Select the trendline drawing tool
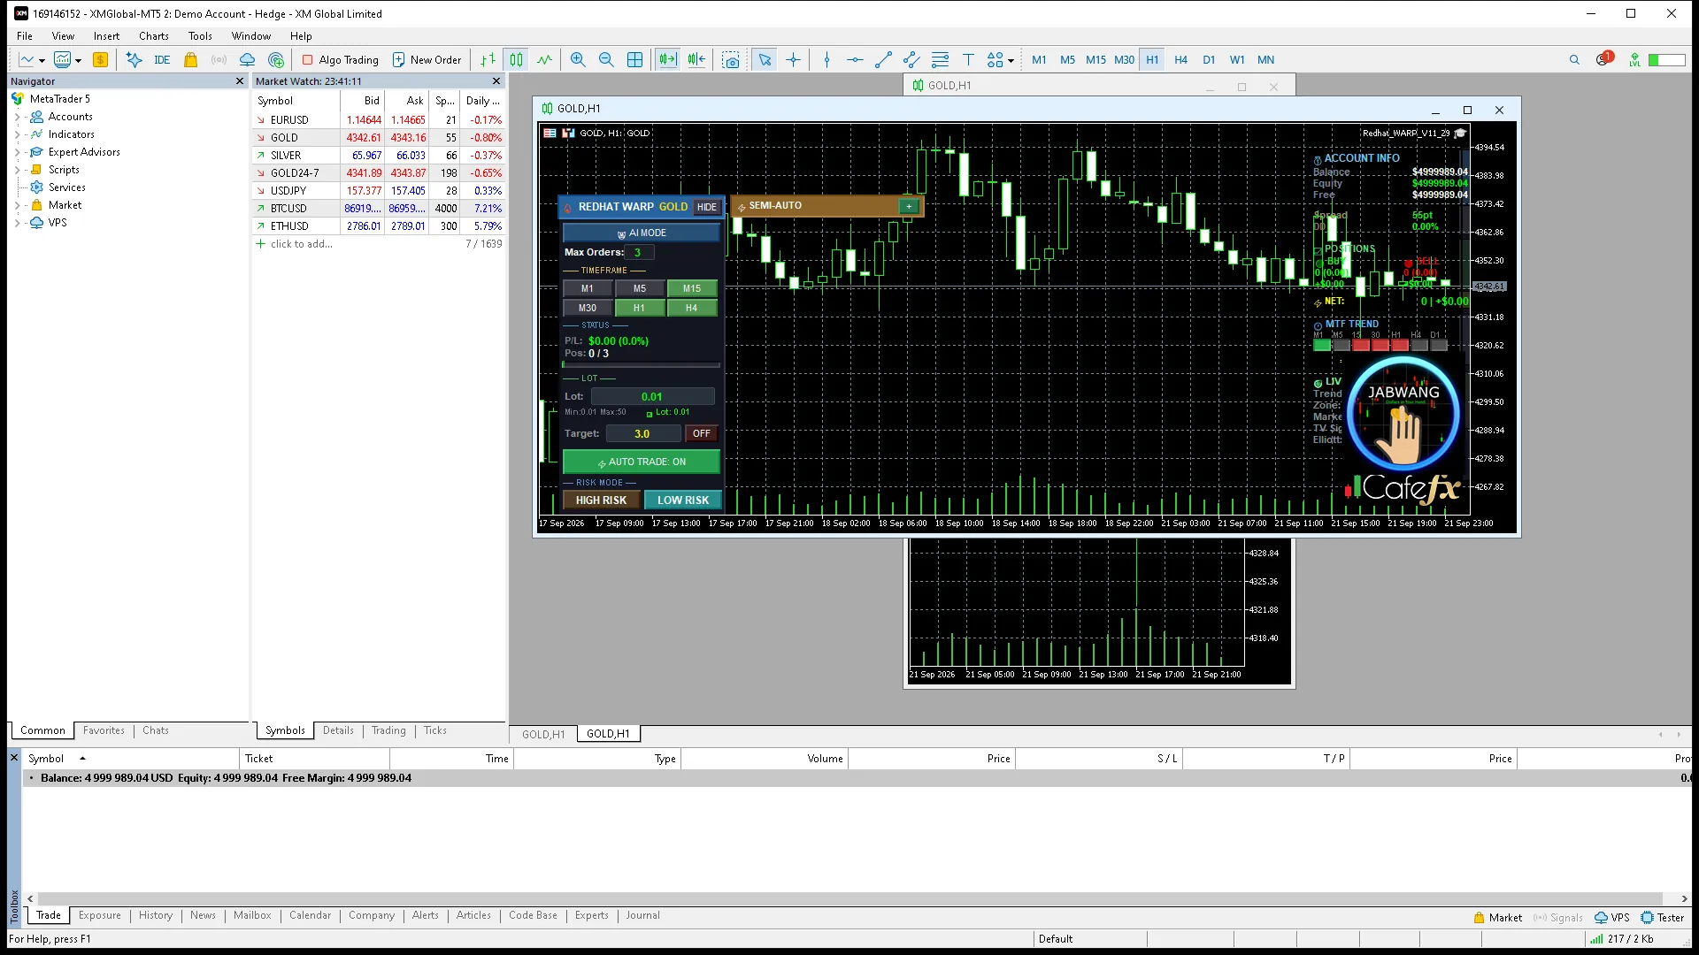Image resolution: width=1699 pixels, height=955 pixels. pyautogui.click(x=883, y=60)
